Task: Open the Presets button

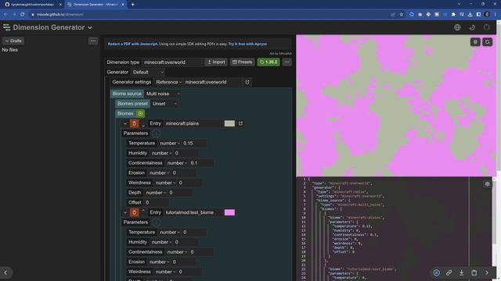Action: coord(242,62)
